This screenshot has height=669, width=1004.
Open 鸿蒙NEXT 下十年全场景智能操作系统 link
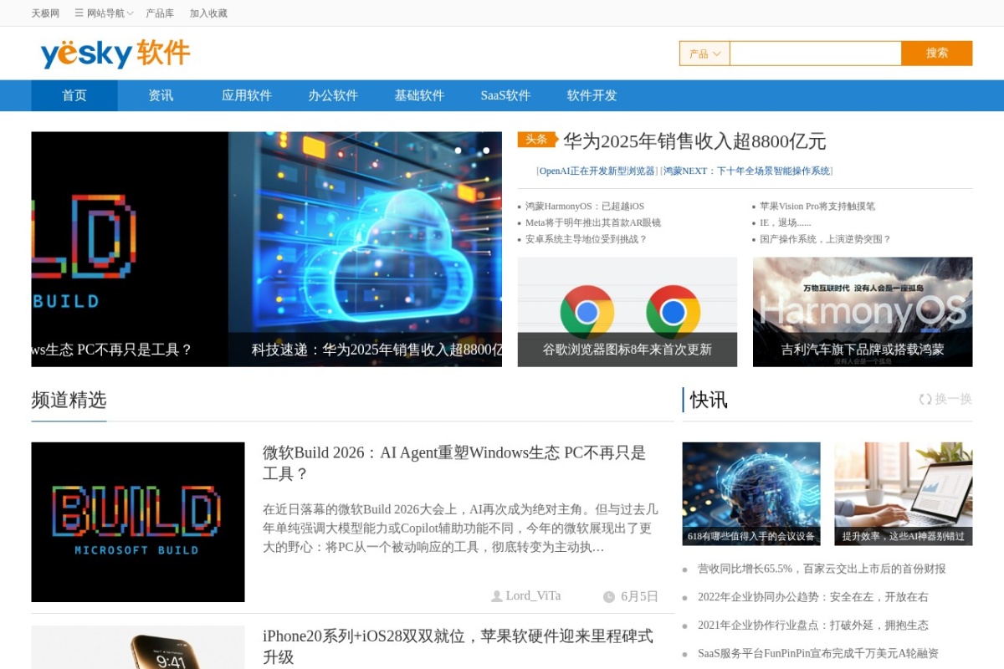tap(747, 171)
